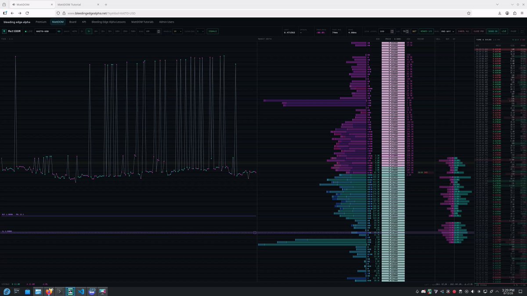Screen dimensions: 527x296
Task: Click the bleeding edge alpha site logo
Action: 16,21
